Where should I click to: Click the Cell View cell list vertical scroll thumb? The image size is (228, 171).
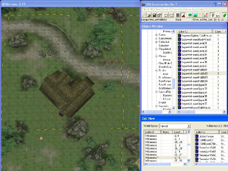189,144
